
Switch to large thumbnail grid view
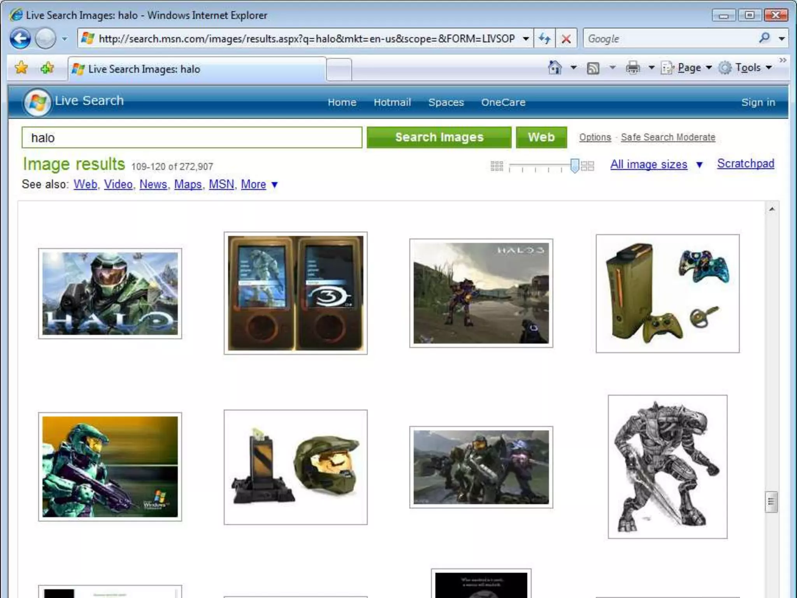pos(587,166)
